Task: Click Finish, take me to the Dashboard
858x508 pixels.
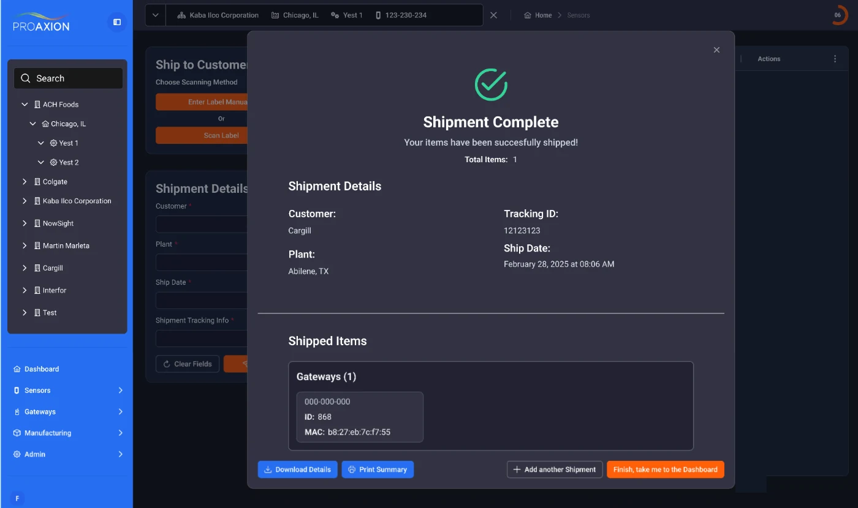Action: coord(666,469)
